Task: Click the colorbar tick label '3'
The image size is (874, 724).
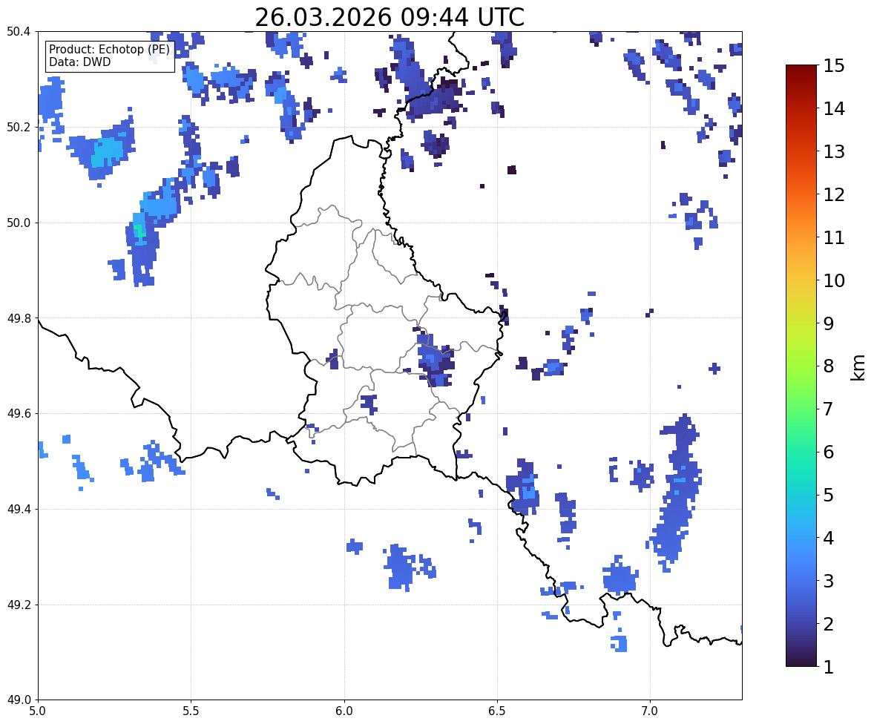Action: (829, 581)
